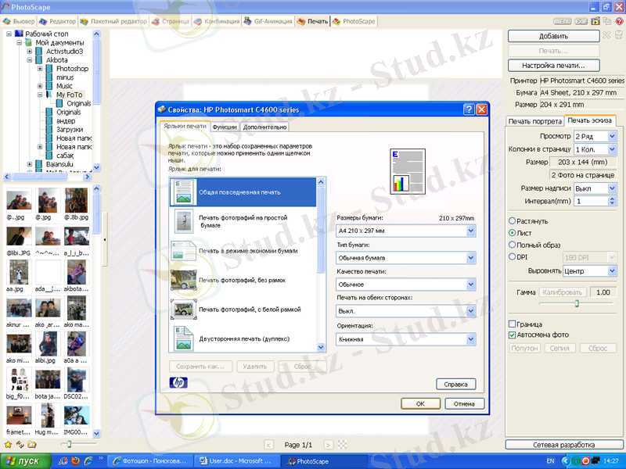Viewport: 626px width, 469px height.
Task: Switch to the Функции tab in dialog
Action: (225, 127)
